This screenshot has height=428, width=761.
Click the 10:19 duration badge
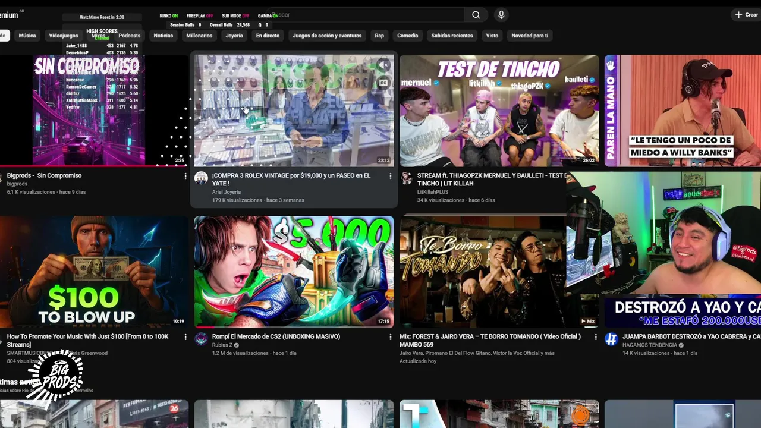(178, 322)
